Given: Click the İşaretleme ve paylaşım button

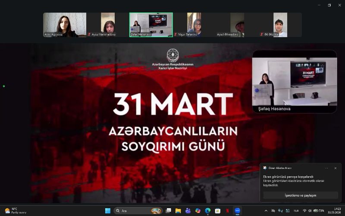Looking at the screenshot, I should [300, 195].
